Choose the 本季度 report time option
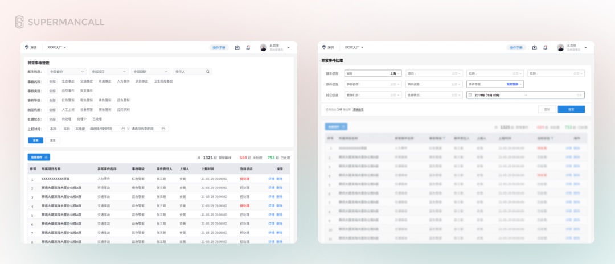The image size is (615, 264). click(80, 129)
